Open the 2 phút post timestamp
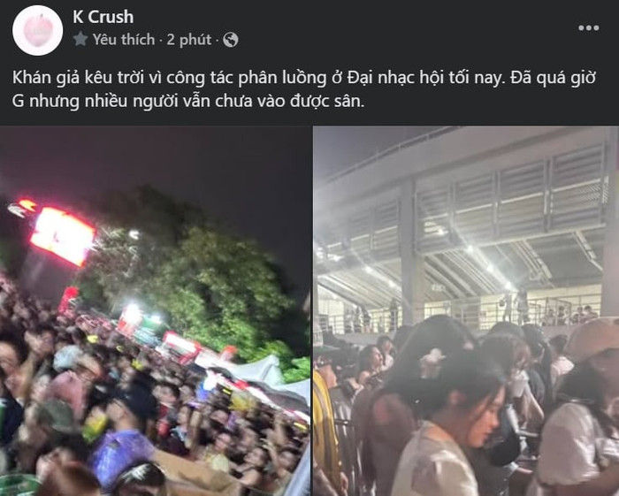 point(188,40)
